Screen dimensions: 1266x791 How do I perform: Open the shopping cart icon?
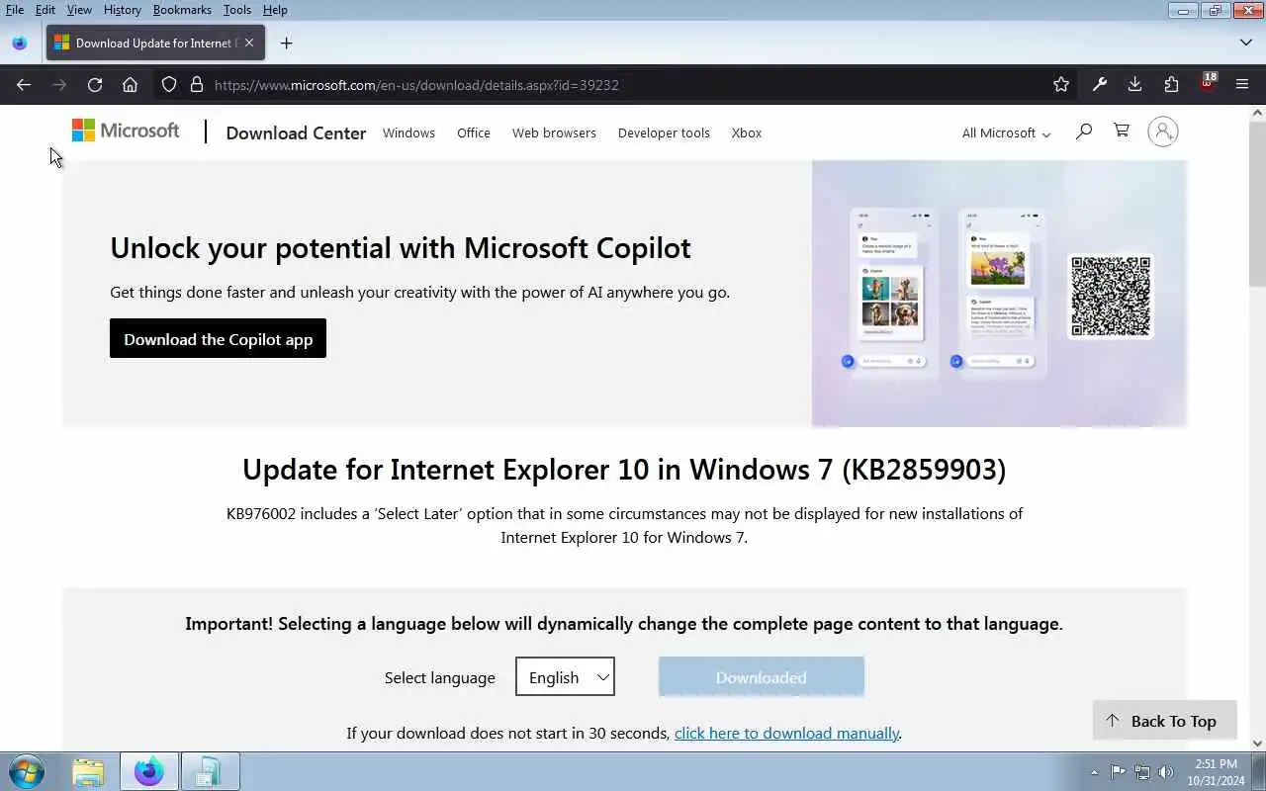(x=1122, y=131)
